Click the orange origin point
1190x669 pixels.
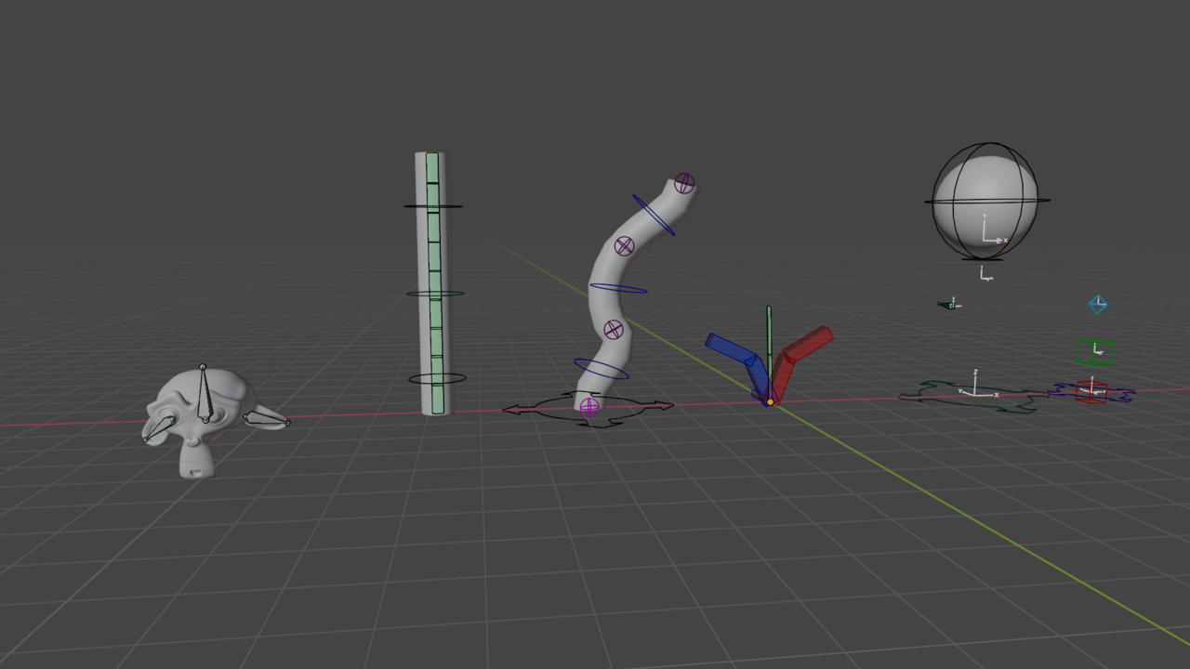point(770,401)
